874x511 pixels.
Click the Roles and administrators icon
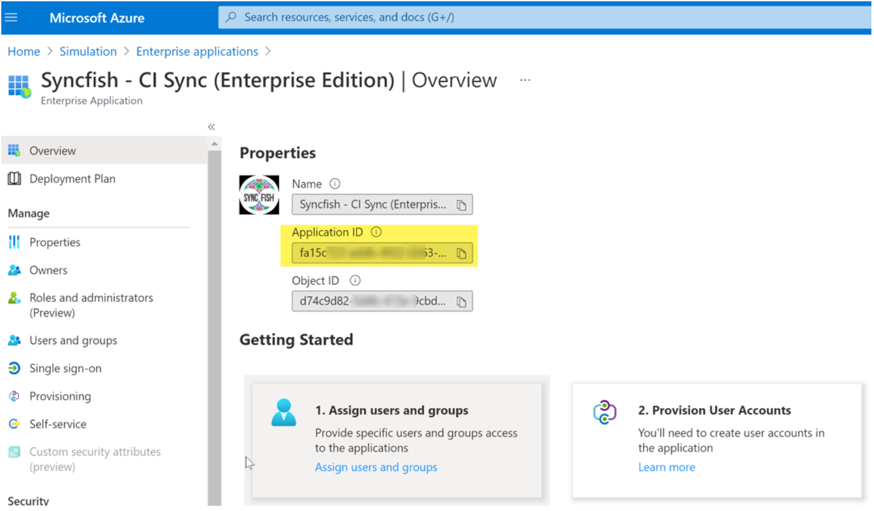14,298
